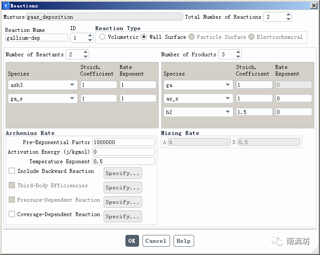Click Specify button for Coverage-Dependent Reaction
The width and height of the screenshot is (320, 255).
pyautogui.click(x=122, y=217)
